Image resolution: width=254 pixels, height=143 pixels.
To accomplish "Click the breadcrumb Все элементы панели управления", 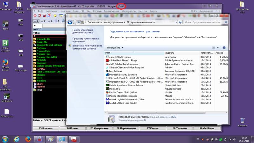I will tap(105, 22).
